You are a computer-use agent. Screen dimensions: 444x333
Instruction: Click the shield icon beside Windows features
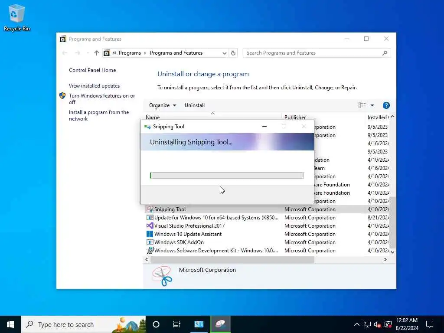point(62,96)
